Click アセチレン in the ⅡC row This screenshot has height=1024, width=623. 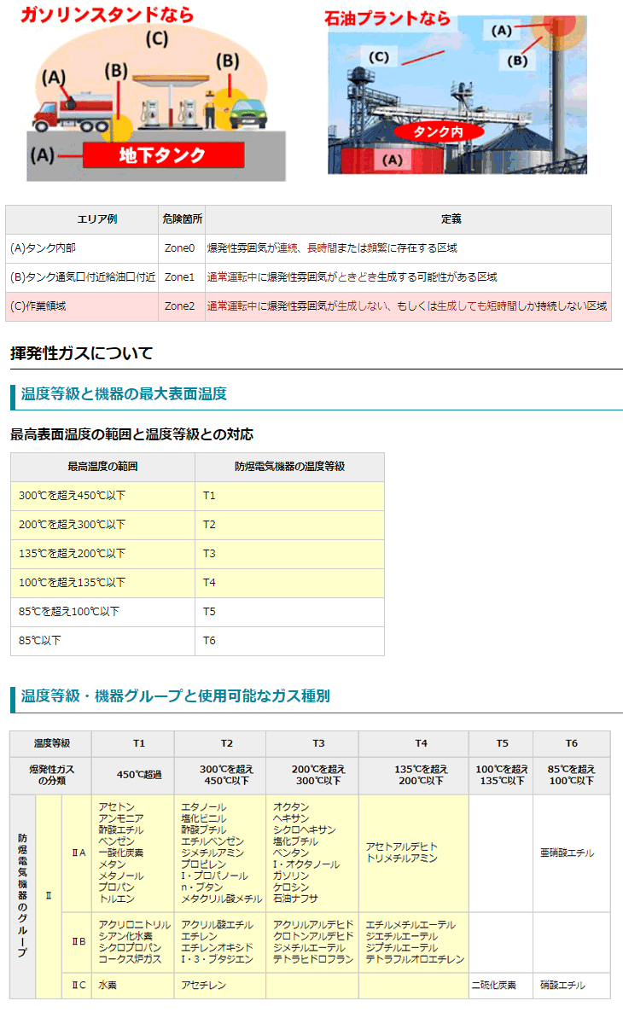202,986
